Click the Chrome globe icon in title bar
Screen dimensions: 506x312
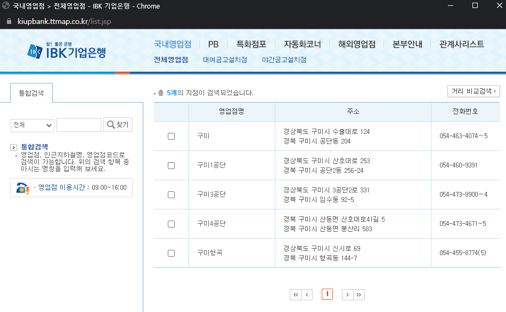5,6
